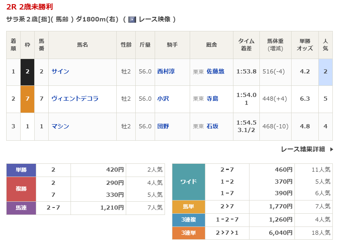
Task: Open horse ヴィエントデコラ profile link
Action: [75, 99]
